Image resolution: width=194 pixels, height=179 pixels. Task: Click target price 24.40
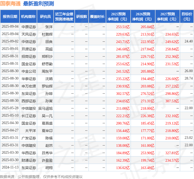[189, 41]
